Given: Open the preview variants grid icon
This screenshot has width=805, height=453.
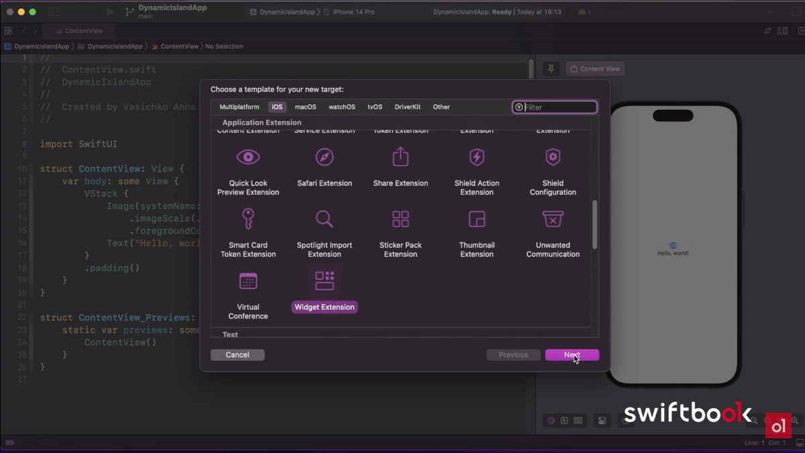Looking at the screenshot, I should pos(578,421).
